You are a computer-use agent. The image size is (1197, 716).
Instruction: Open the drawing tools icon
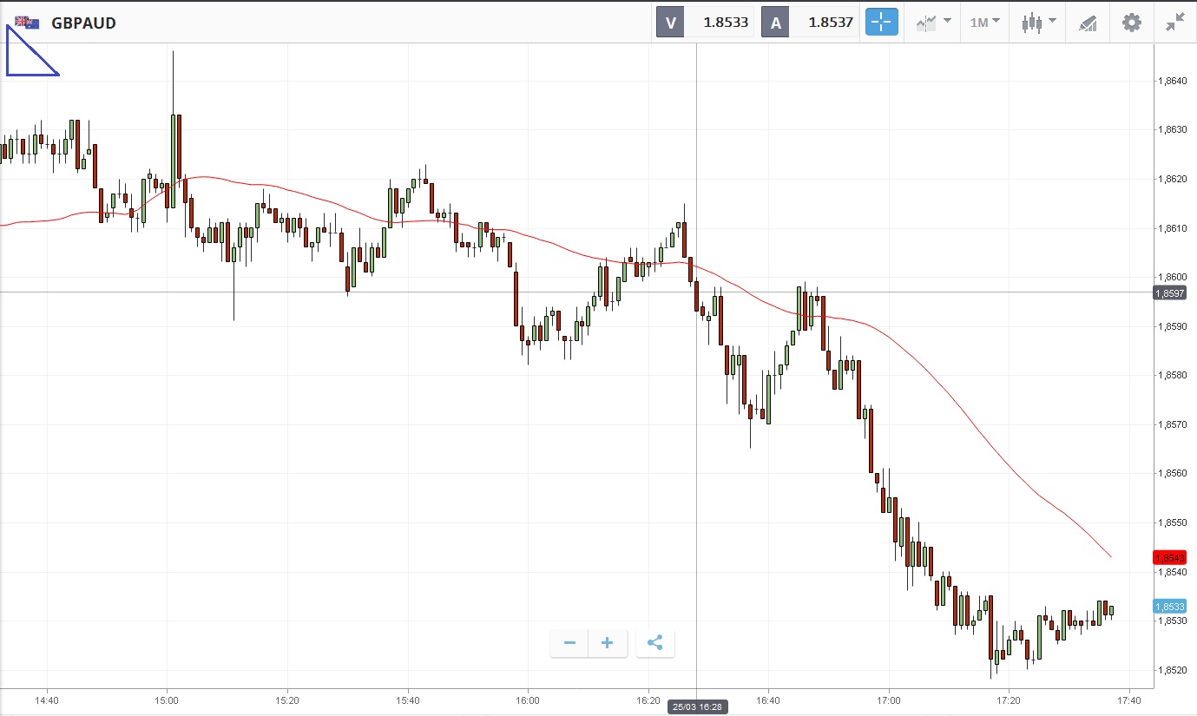point(1088,23)
